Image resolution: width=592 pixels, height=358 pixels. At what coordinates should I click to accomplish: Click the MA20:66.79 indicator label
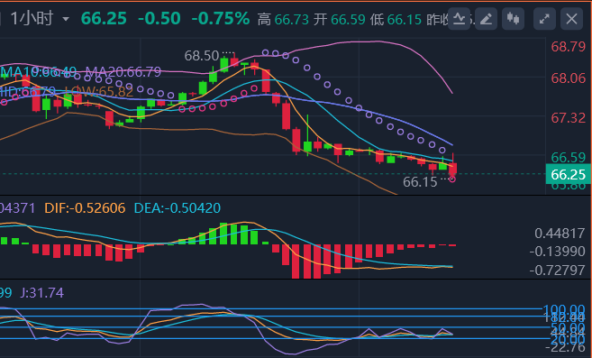(123, 71)
